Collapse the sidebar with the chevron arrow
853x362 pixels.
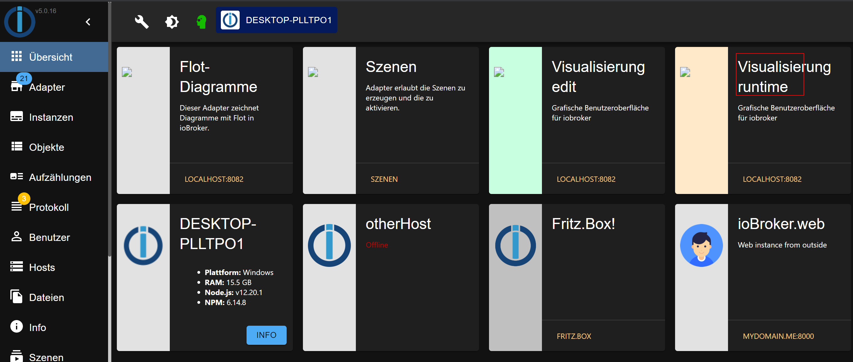point(88,22)
